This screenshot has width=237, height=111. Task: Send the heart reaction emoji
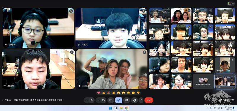[x=99, y=93]
